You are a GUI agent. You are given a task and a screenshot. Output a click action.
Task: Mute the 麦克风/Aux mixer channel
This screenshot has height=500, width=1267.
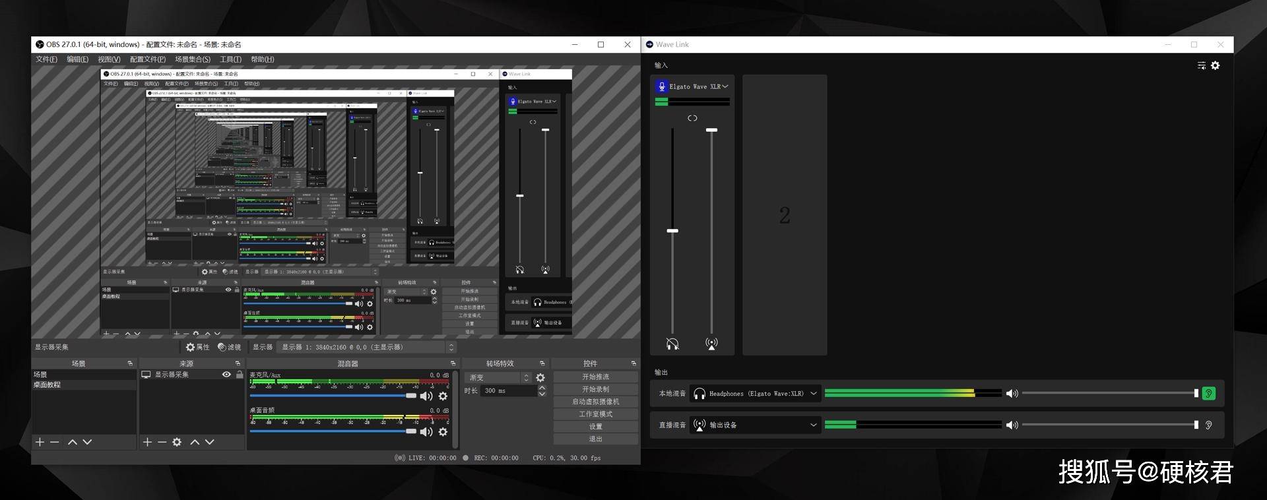pyautogui.click(x=426, y=396)
